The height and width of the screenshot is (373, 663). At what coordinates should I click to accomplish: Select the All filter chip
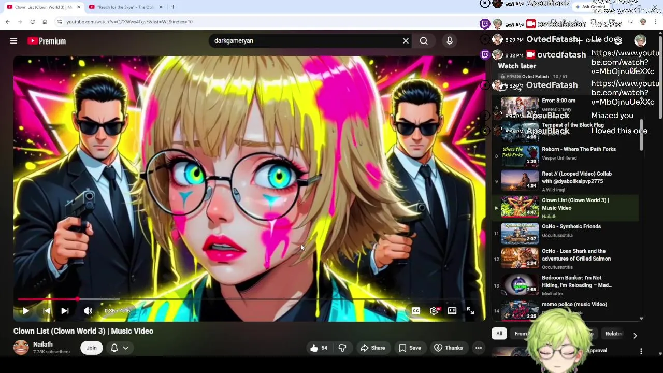pyautogui.click(x=499, y=334)
